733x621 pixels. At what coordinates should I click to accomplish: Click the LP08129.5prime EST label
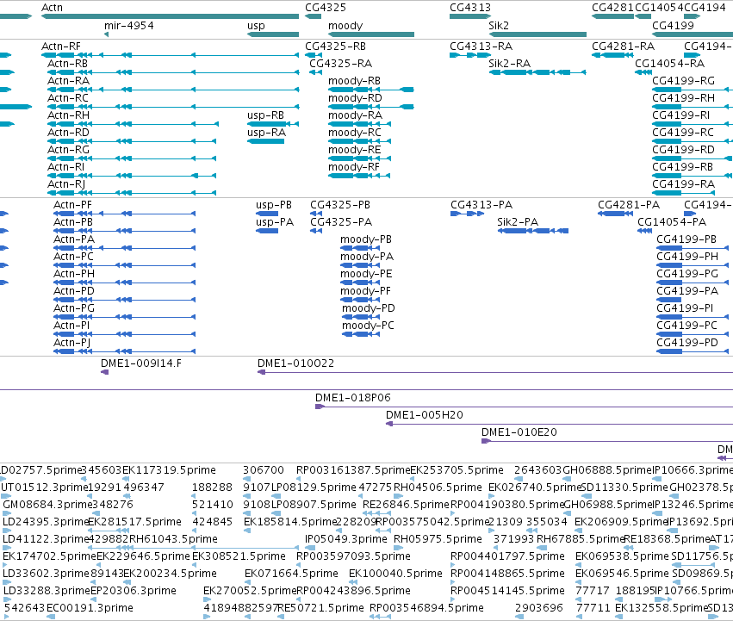click(314, 487)
